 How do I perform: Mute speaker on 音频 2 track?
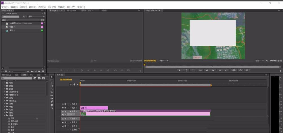[63, 122]
